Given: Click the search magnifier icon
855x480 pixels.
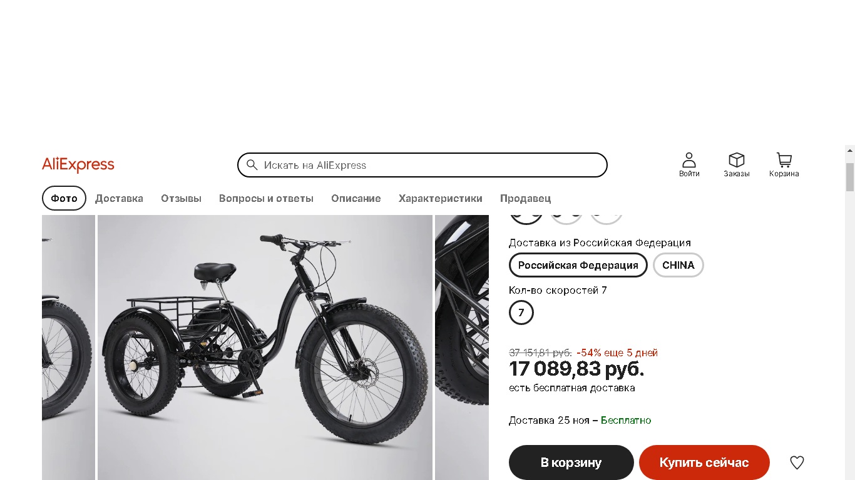Looking at the screenshot, I should tap(252, 165).
